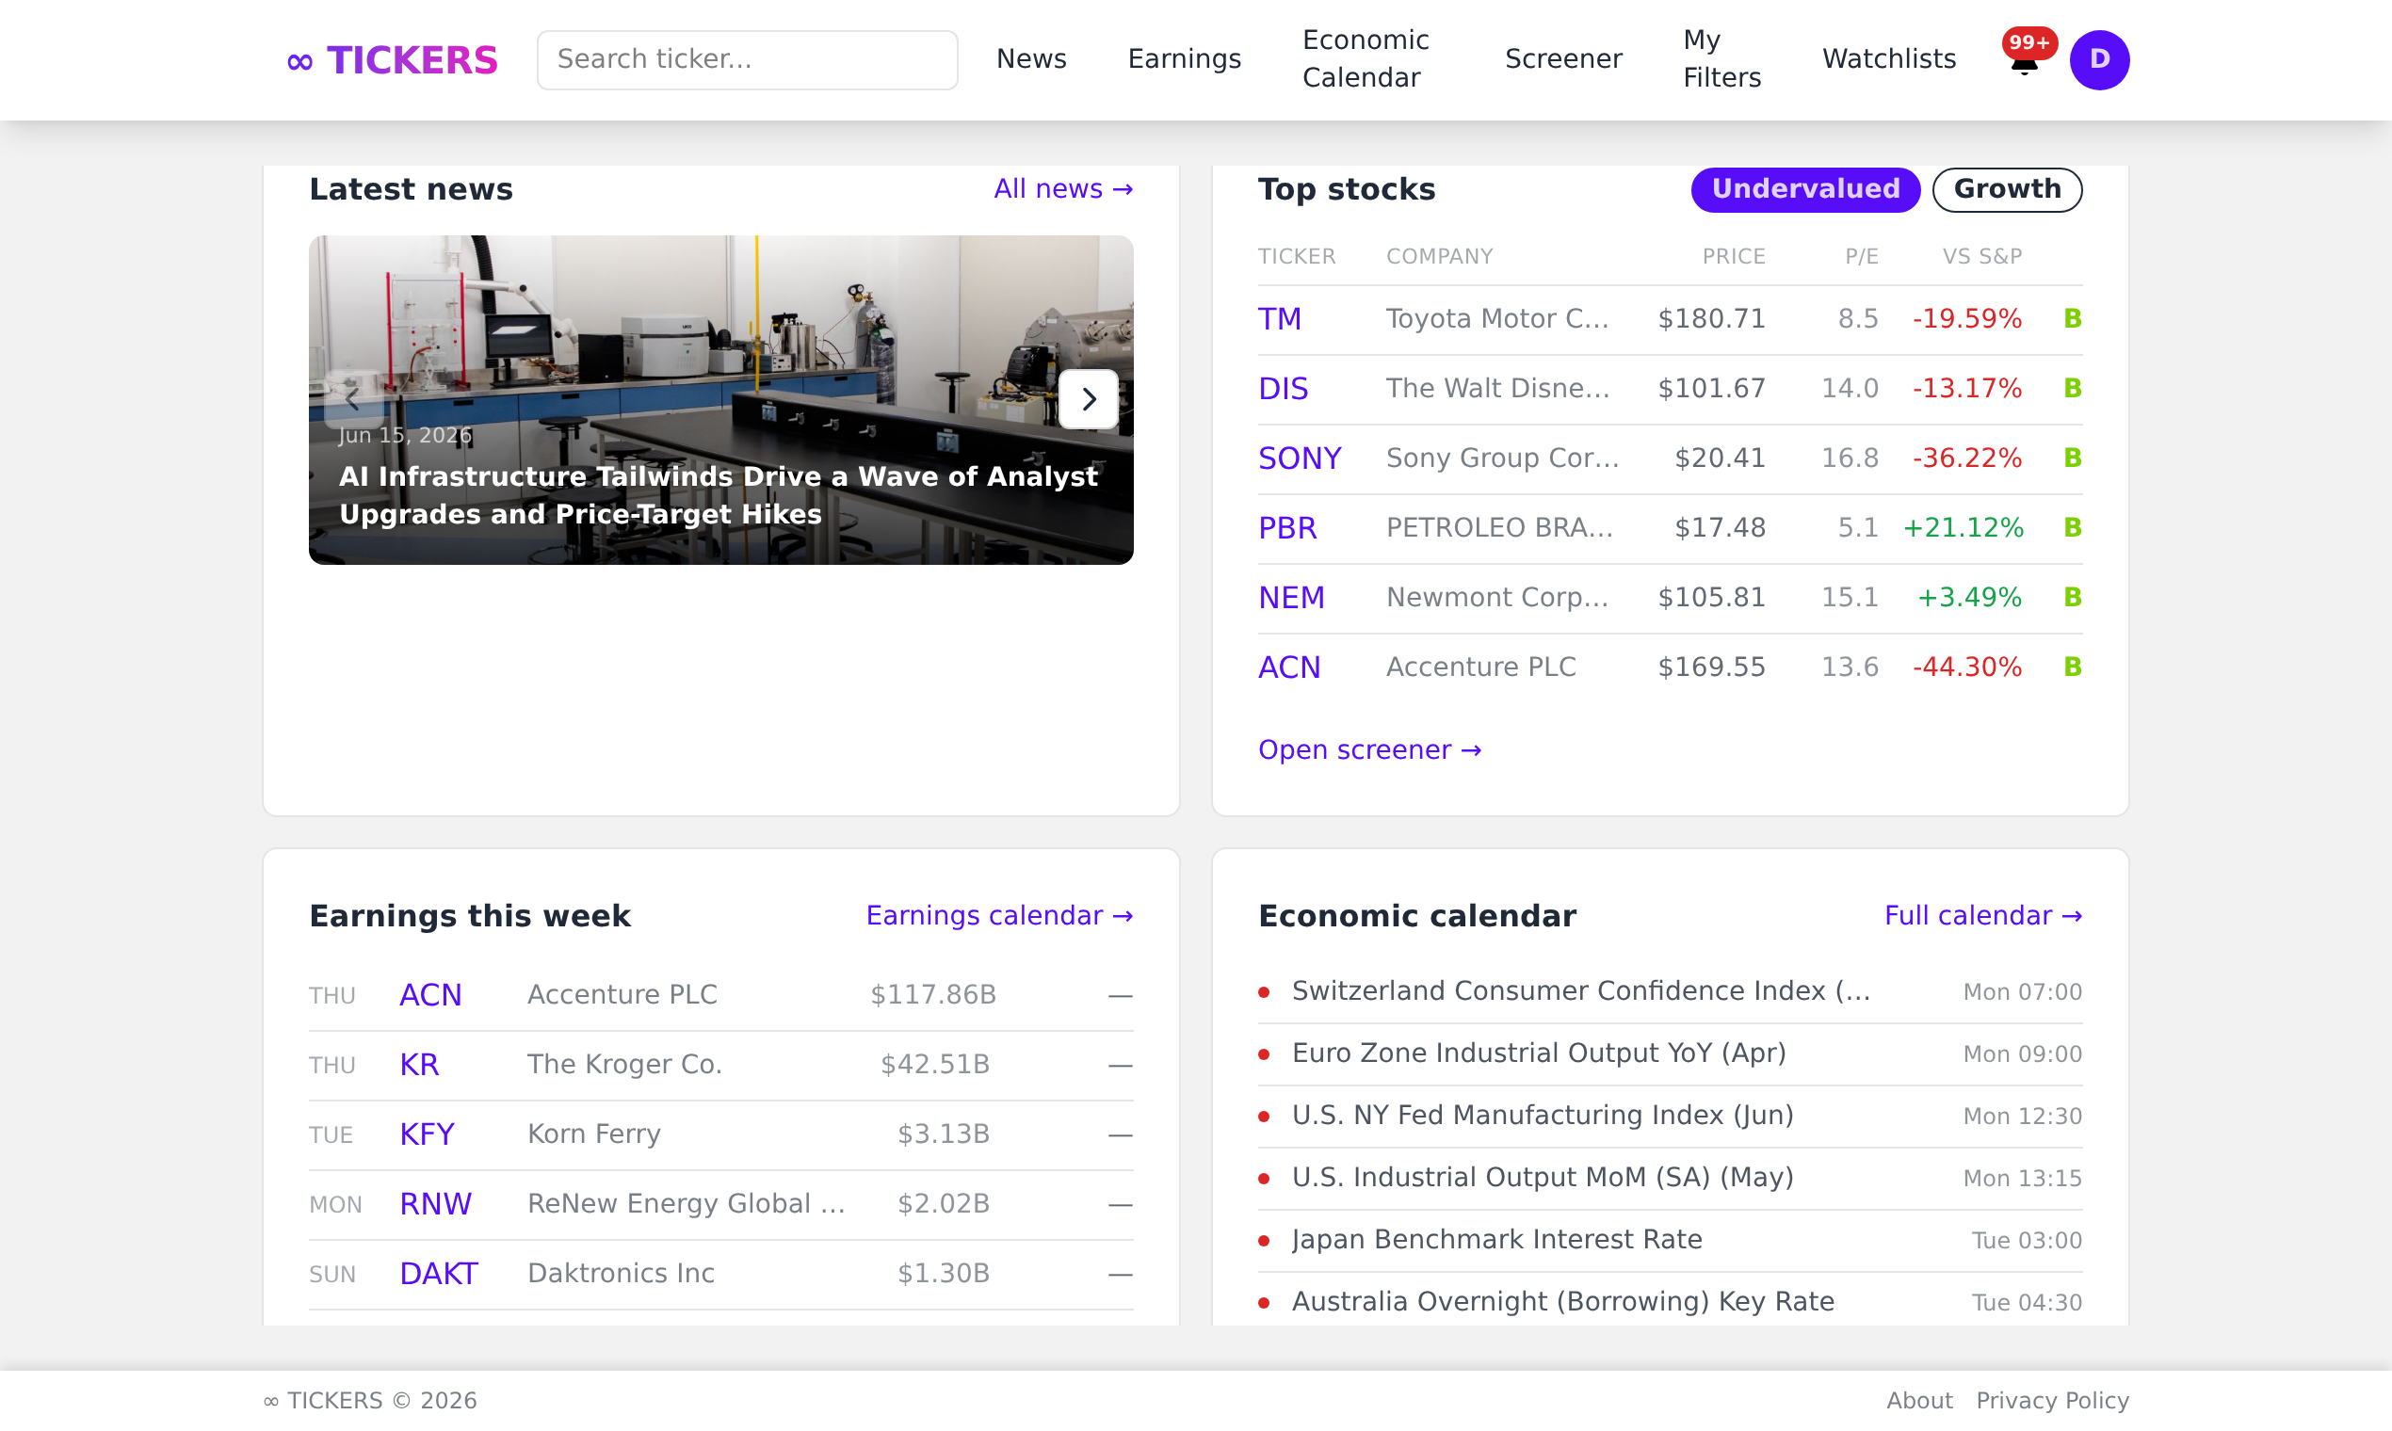2392x1431 pixels.
Task: Open the About footer link
Action: click(x=1918, y=1400)
